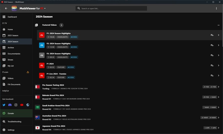The image size is (223, 134).
Task: Click the Featured Videos count badge
Action: click(x=61, y=25)
